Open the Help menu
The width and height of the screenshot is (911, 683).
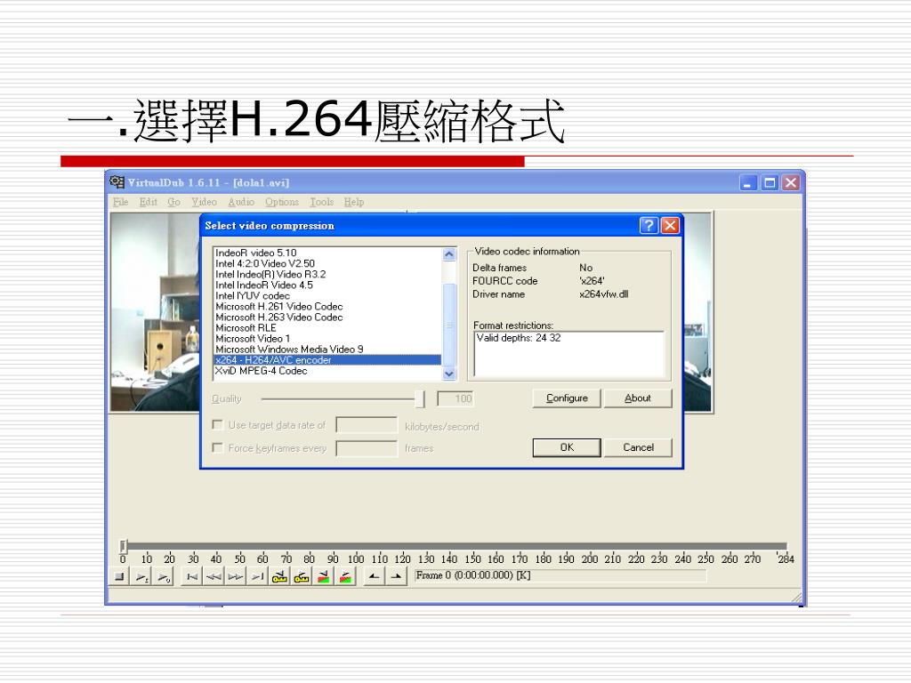(x=354, y=202)
